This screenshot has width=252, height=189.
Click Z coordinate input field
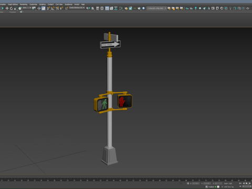[x=218, y=183]
